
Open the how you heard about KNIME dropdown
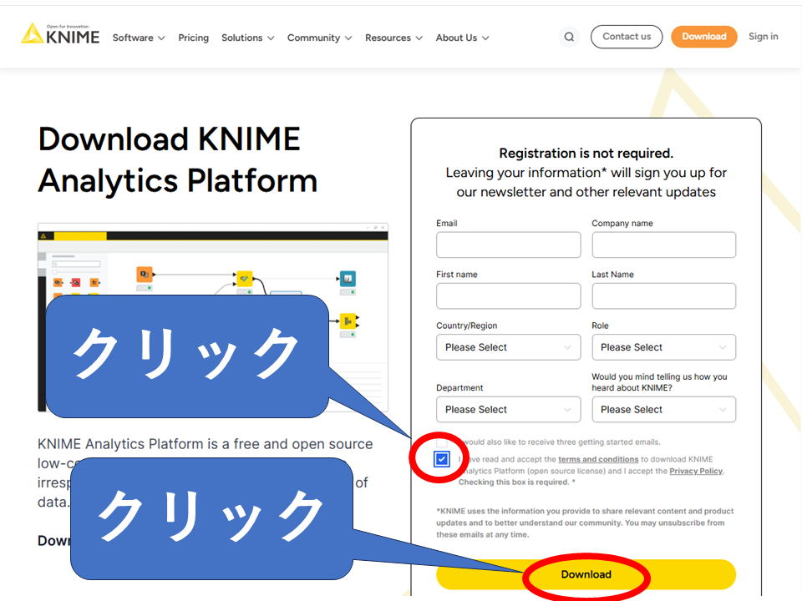663,410
